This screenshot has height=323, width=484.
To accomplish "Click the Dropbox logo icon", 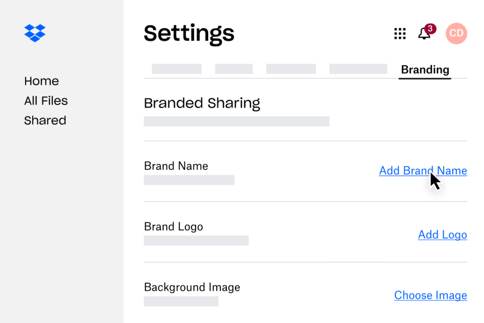I will (35, 33).
